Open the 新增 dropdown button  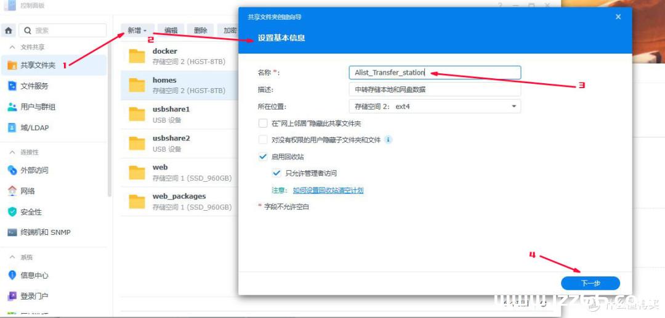click(x=138, y=31)
